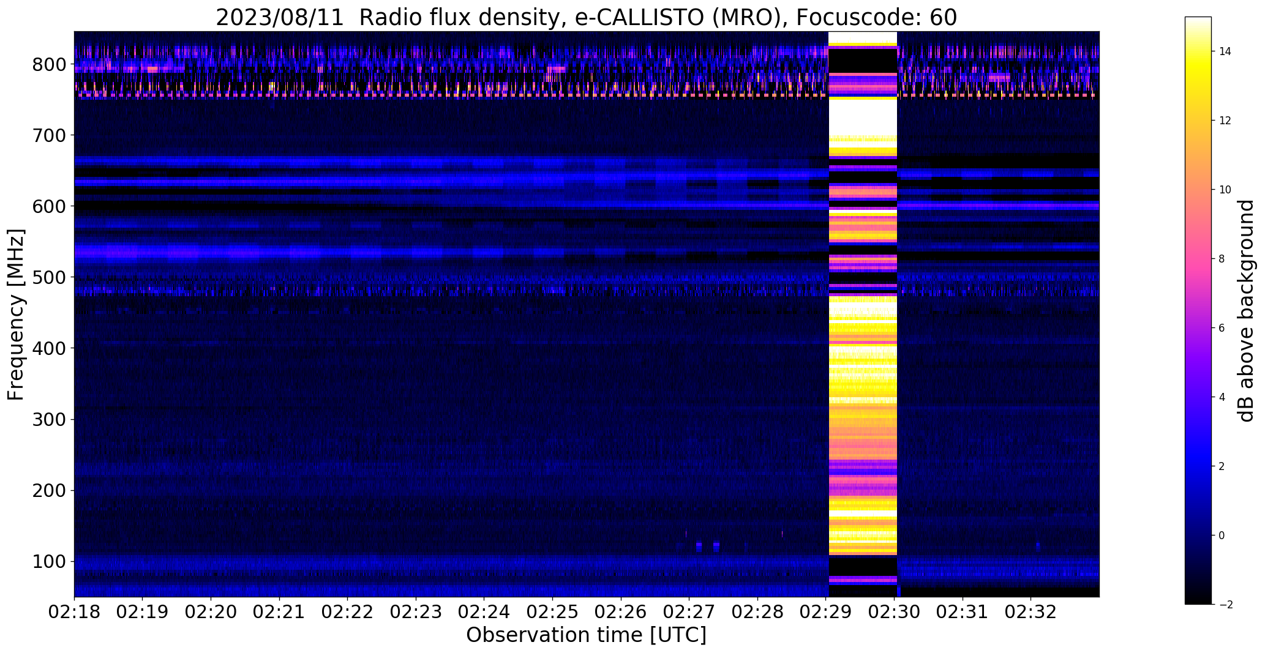Click the 02:19 time tick label
This screenshot has width=1265, height=653.
pos(143,612)
